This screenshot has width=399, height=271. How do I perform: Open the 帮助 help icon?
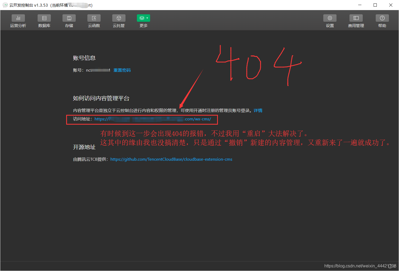tap(382, 18)
